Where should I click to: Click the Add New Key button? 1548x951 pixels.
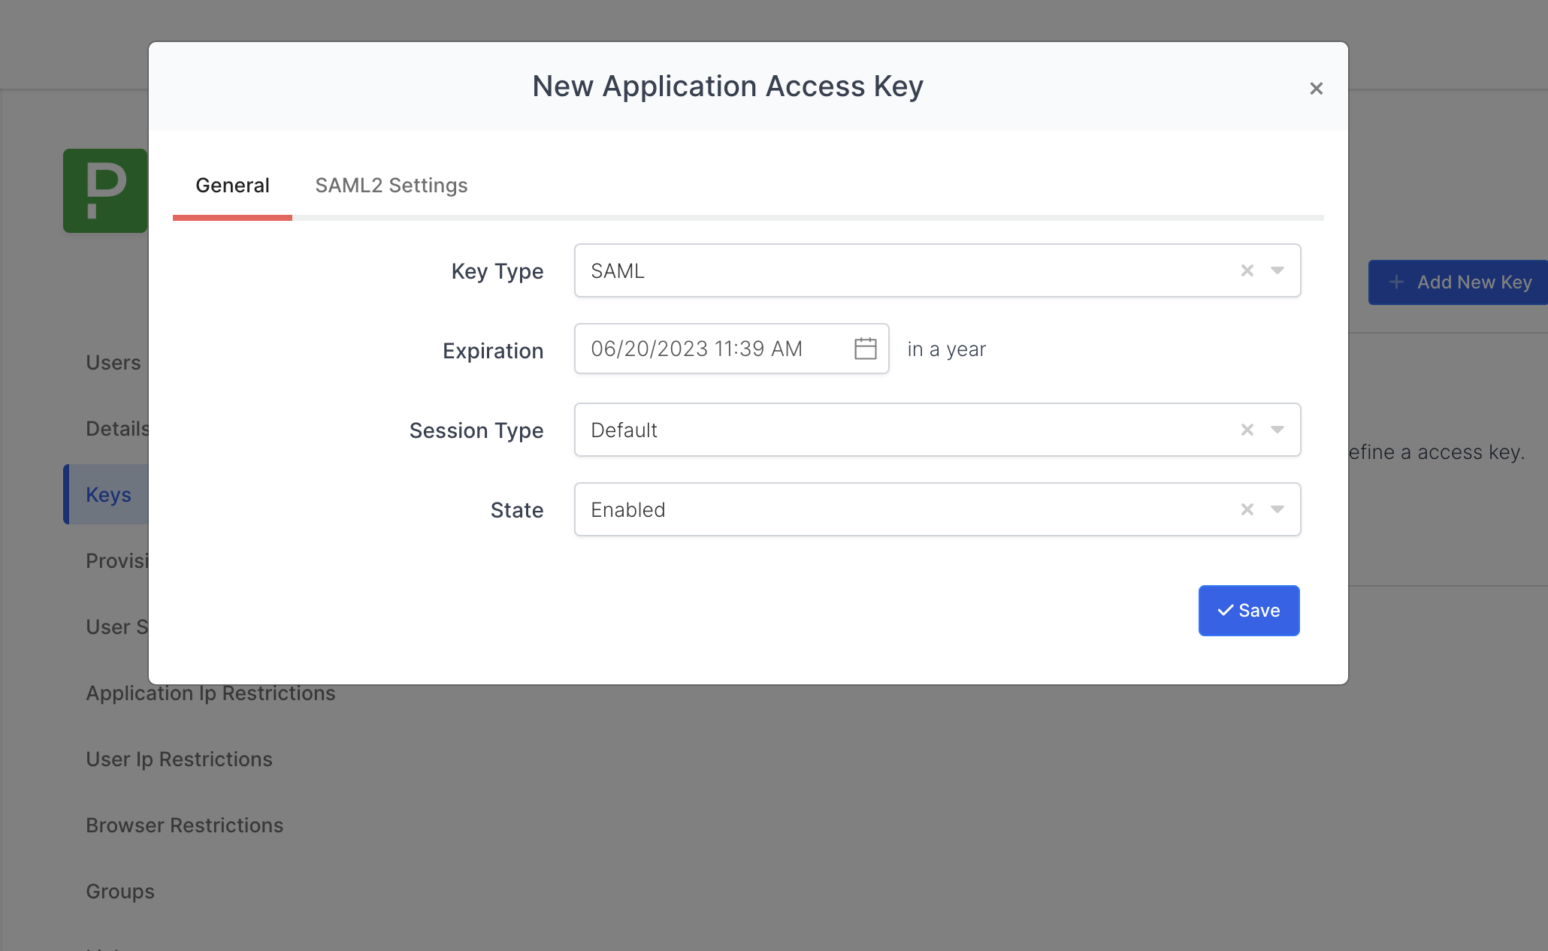[1458, 282]
